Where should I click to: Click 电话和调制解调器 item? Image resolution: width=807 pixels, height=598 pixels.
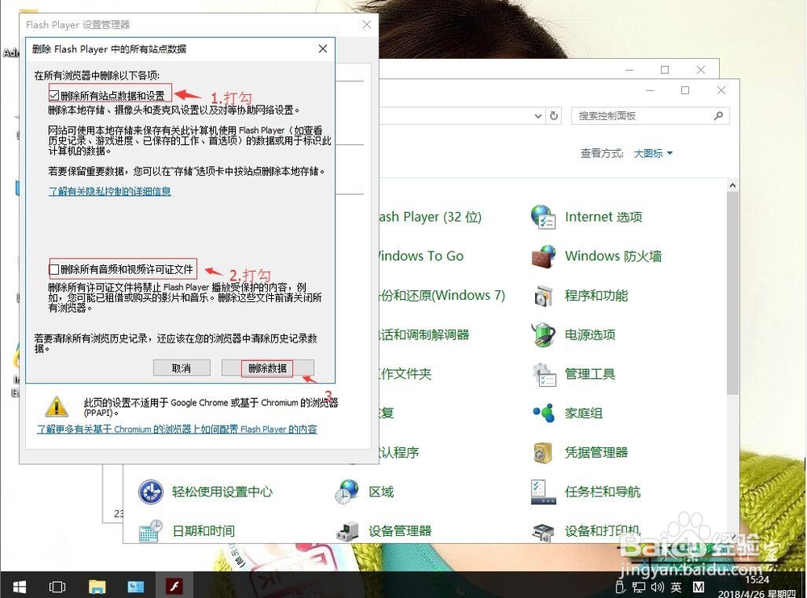tap(424, 334)
